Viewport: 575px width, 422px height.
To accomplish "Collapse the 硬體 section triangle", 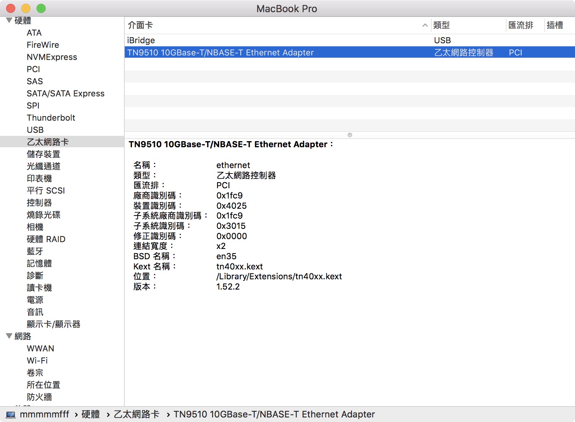I will 9,20.
